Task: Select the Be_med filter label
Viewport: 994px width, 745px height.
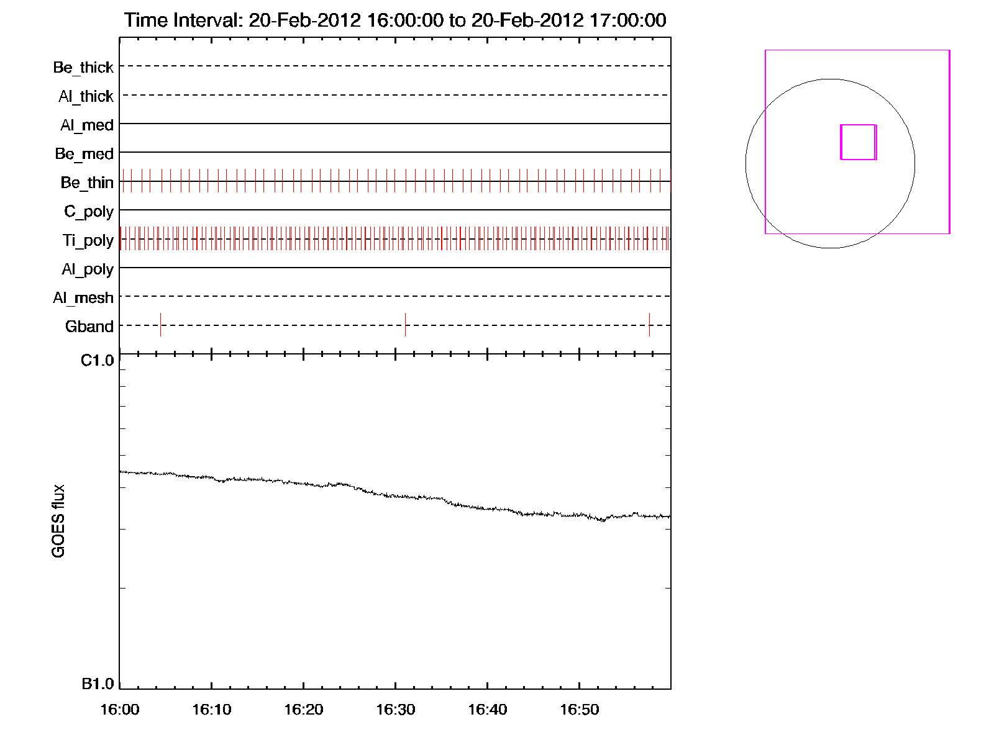Action: pos(84,153)
